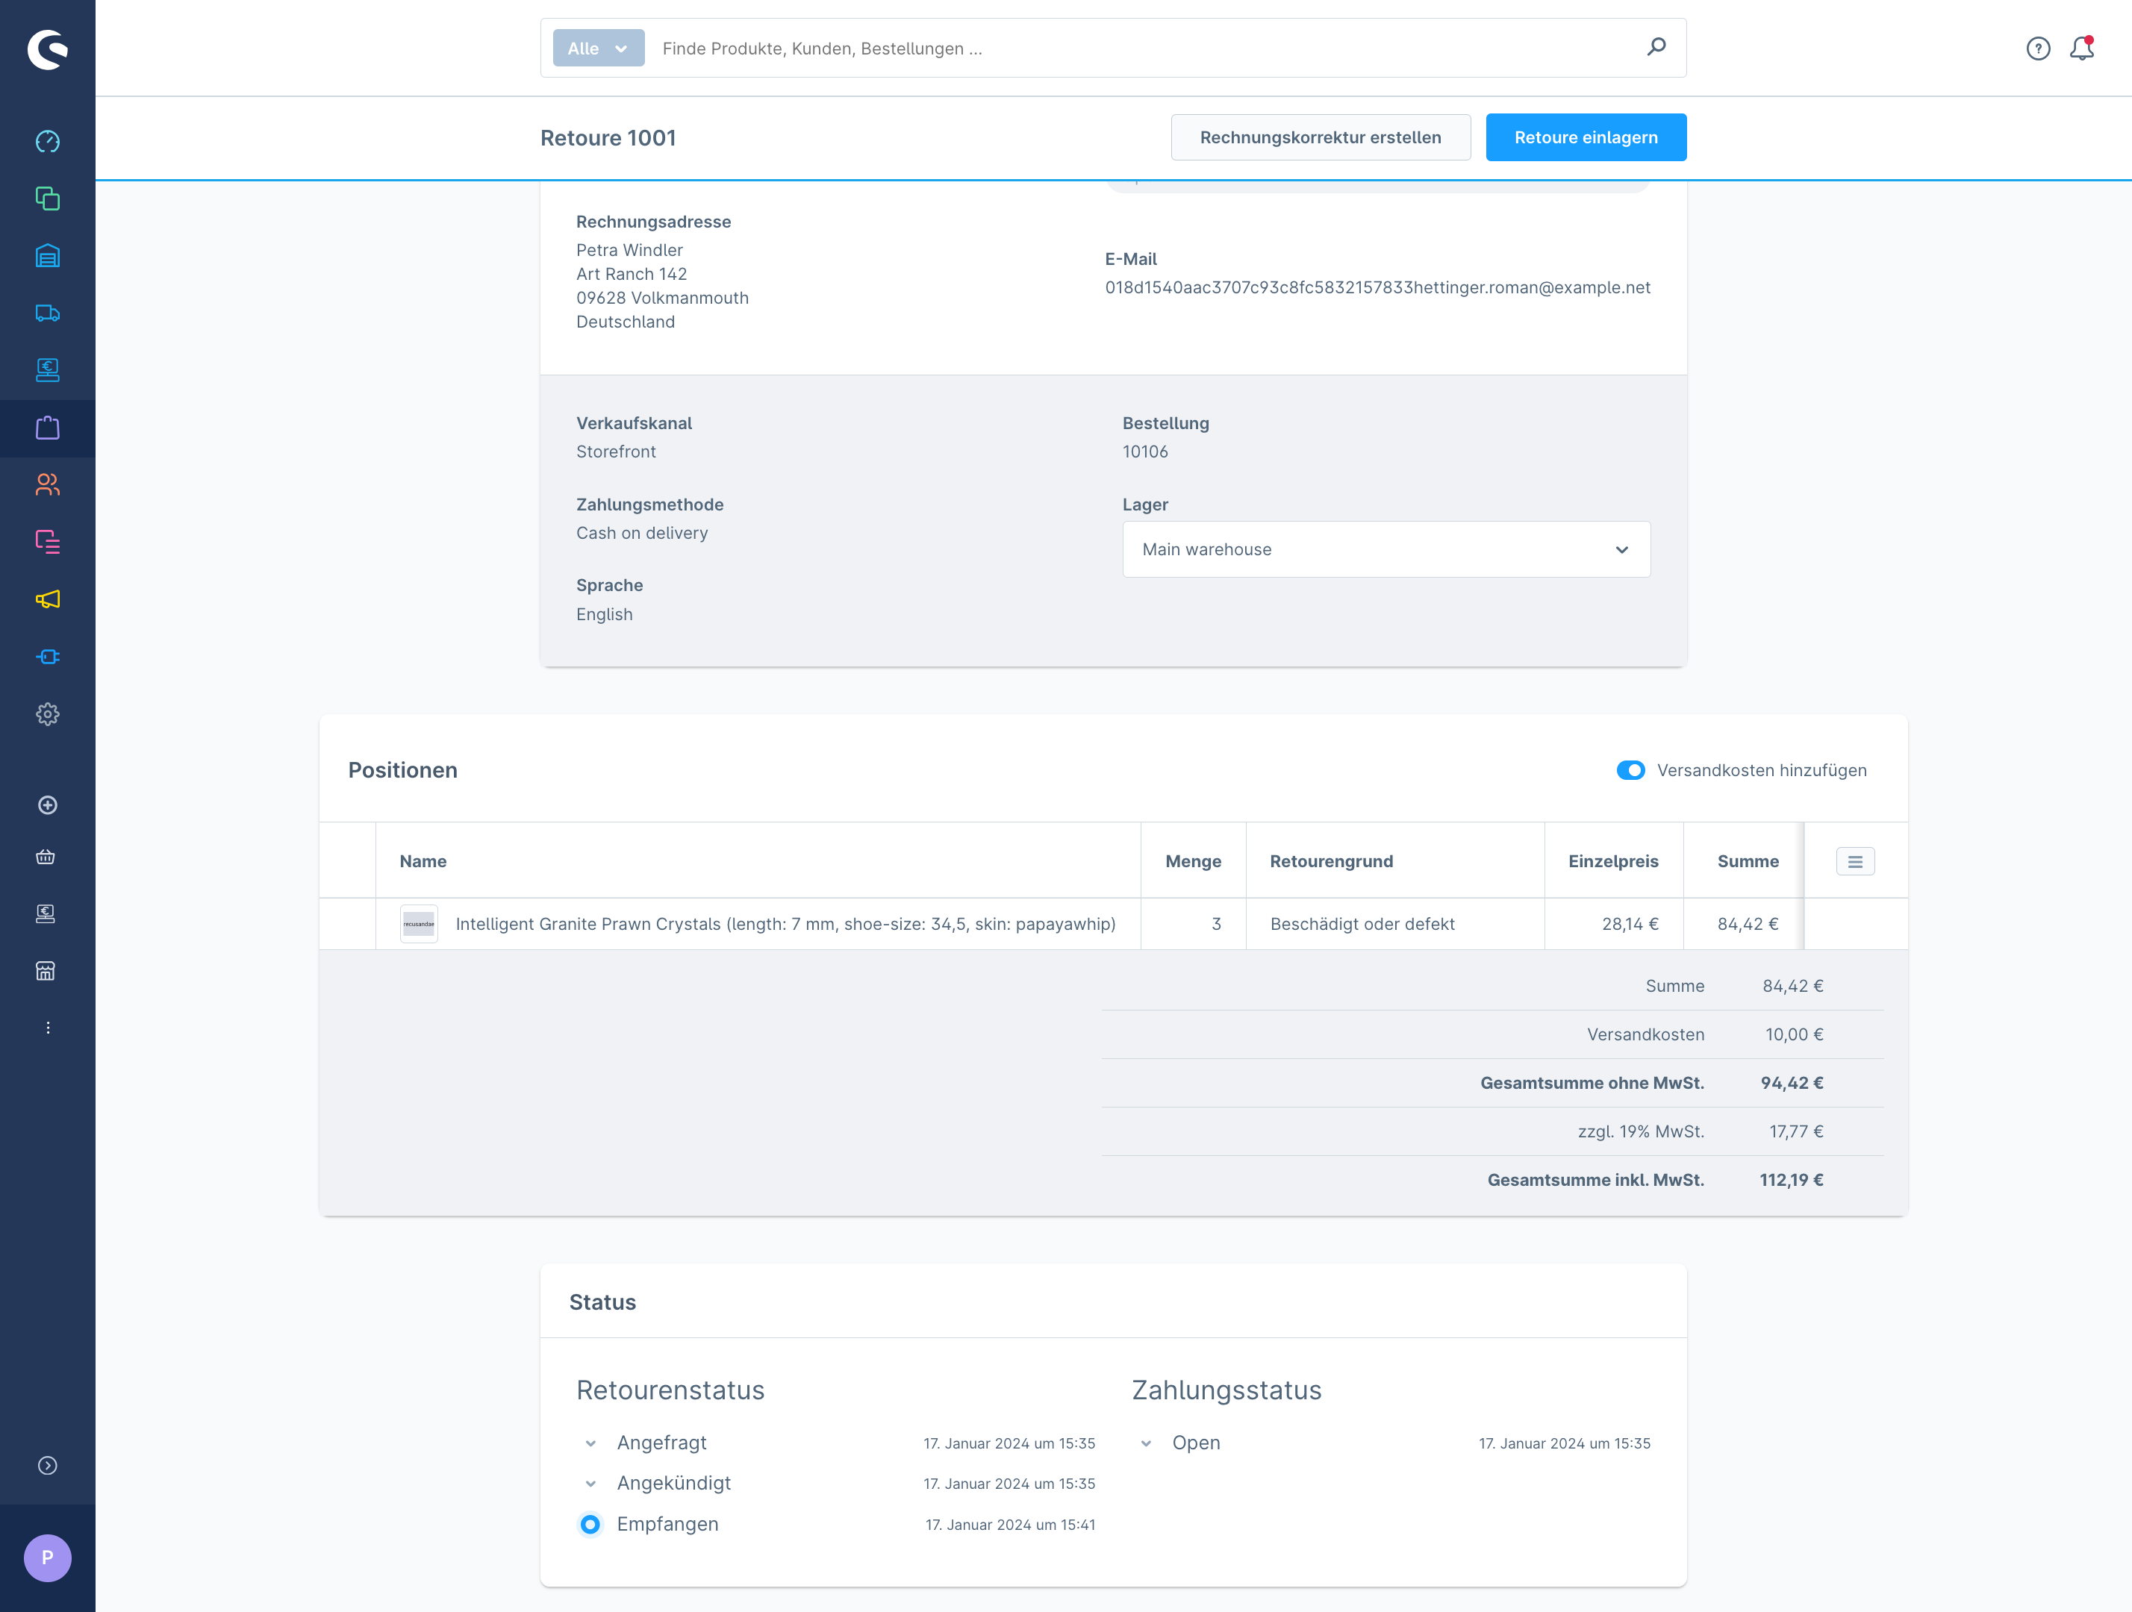The height and width of the screenshot is (1612, 2132).
Task: Click the Shopware logo in the sidebar
Action: (47, 49)
